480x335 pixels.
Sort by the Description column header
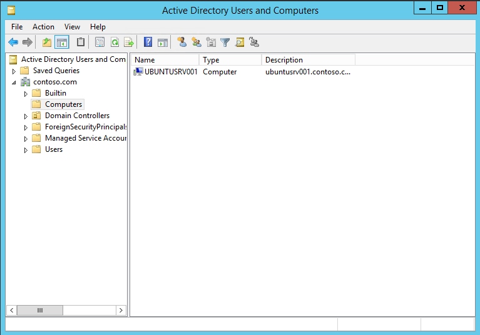click(x=309, y=60)
